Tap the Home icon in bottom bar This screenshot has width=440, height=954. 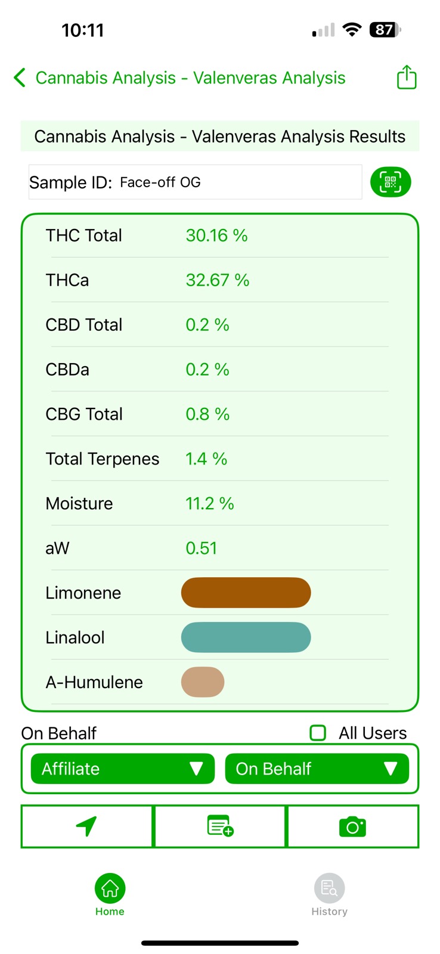[110, 888]
